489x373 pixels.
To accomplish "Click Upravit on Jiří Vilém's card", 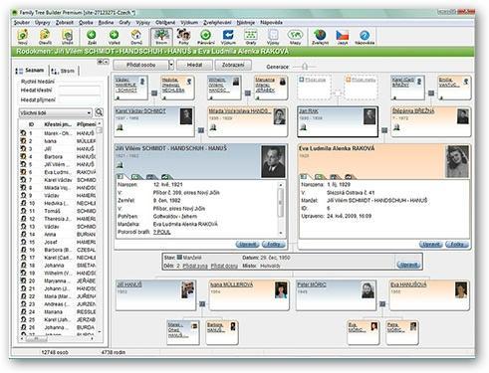I will (x=247, y=245).
